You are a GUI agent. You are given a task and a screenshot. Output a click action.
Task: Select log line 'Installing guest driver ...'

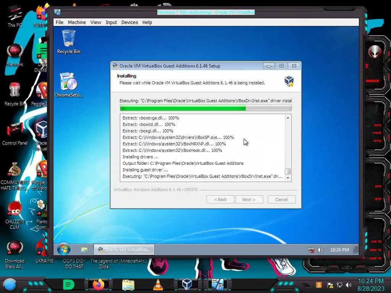tap(145, 170)
